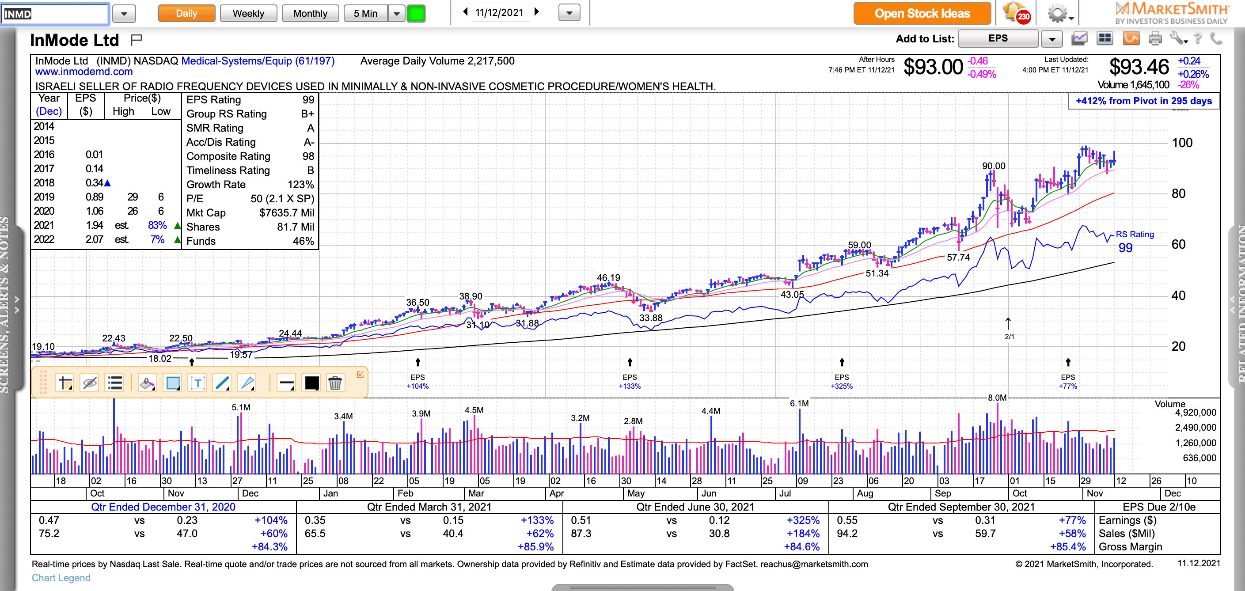The width and height of the screenshot is (1245, 591).
Task: Click the green real-time status square
Action: click(x=416, y=13)
